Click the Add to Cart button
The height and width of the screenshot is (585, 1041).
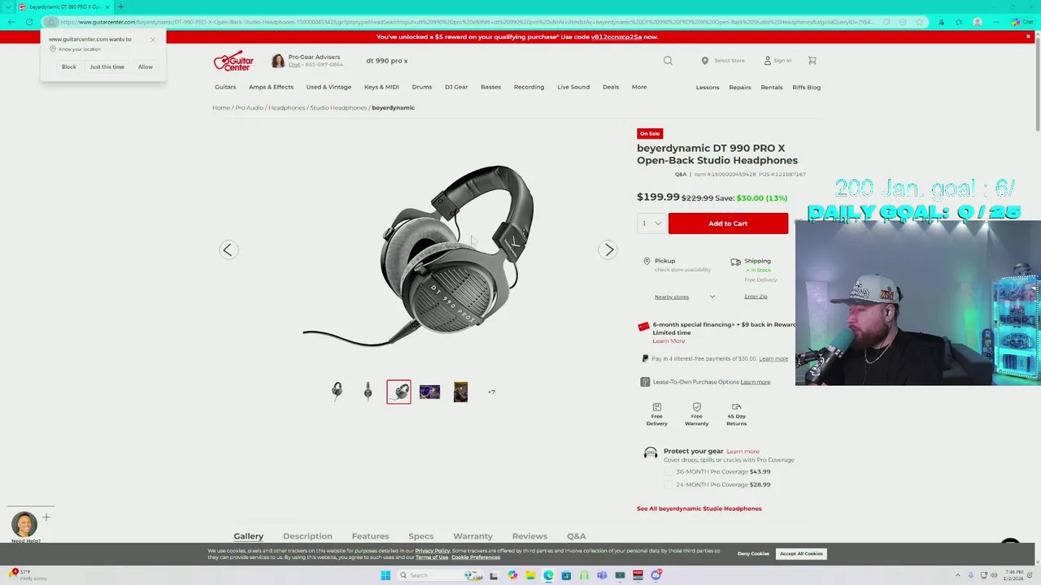click(x=728, y=223)
